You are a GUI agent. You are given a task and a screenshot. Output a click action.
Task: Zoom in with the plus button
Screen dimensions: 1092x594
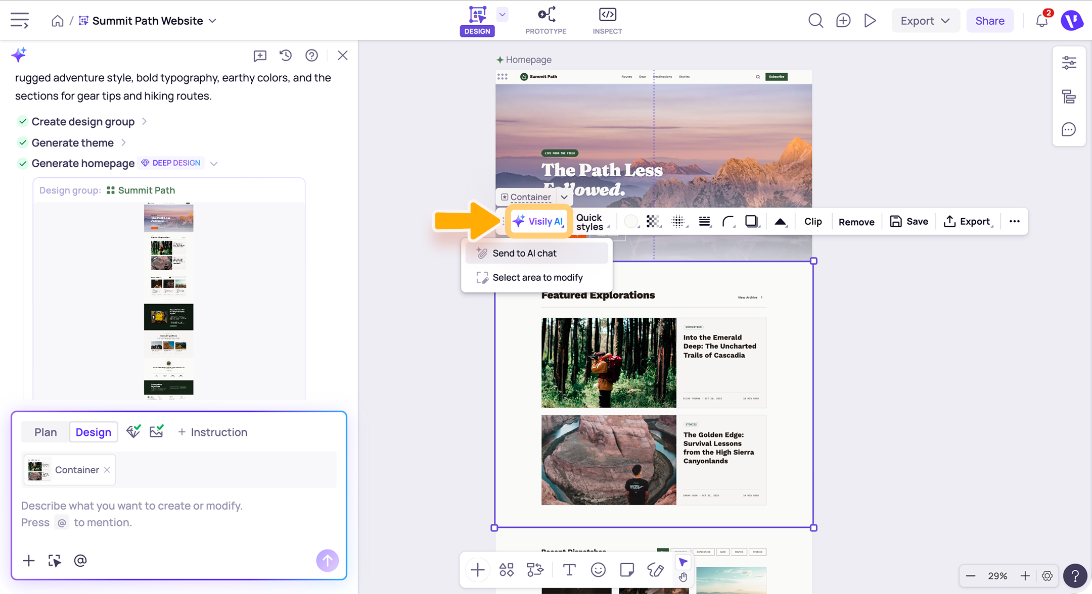pyautogui.click(x=1025, y=576)
